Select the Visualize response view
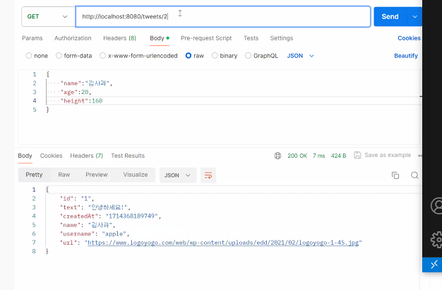The width and height of the screenshot is (442, 290). [136, 175]
